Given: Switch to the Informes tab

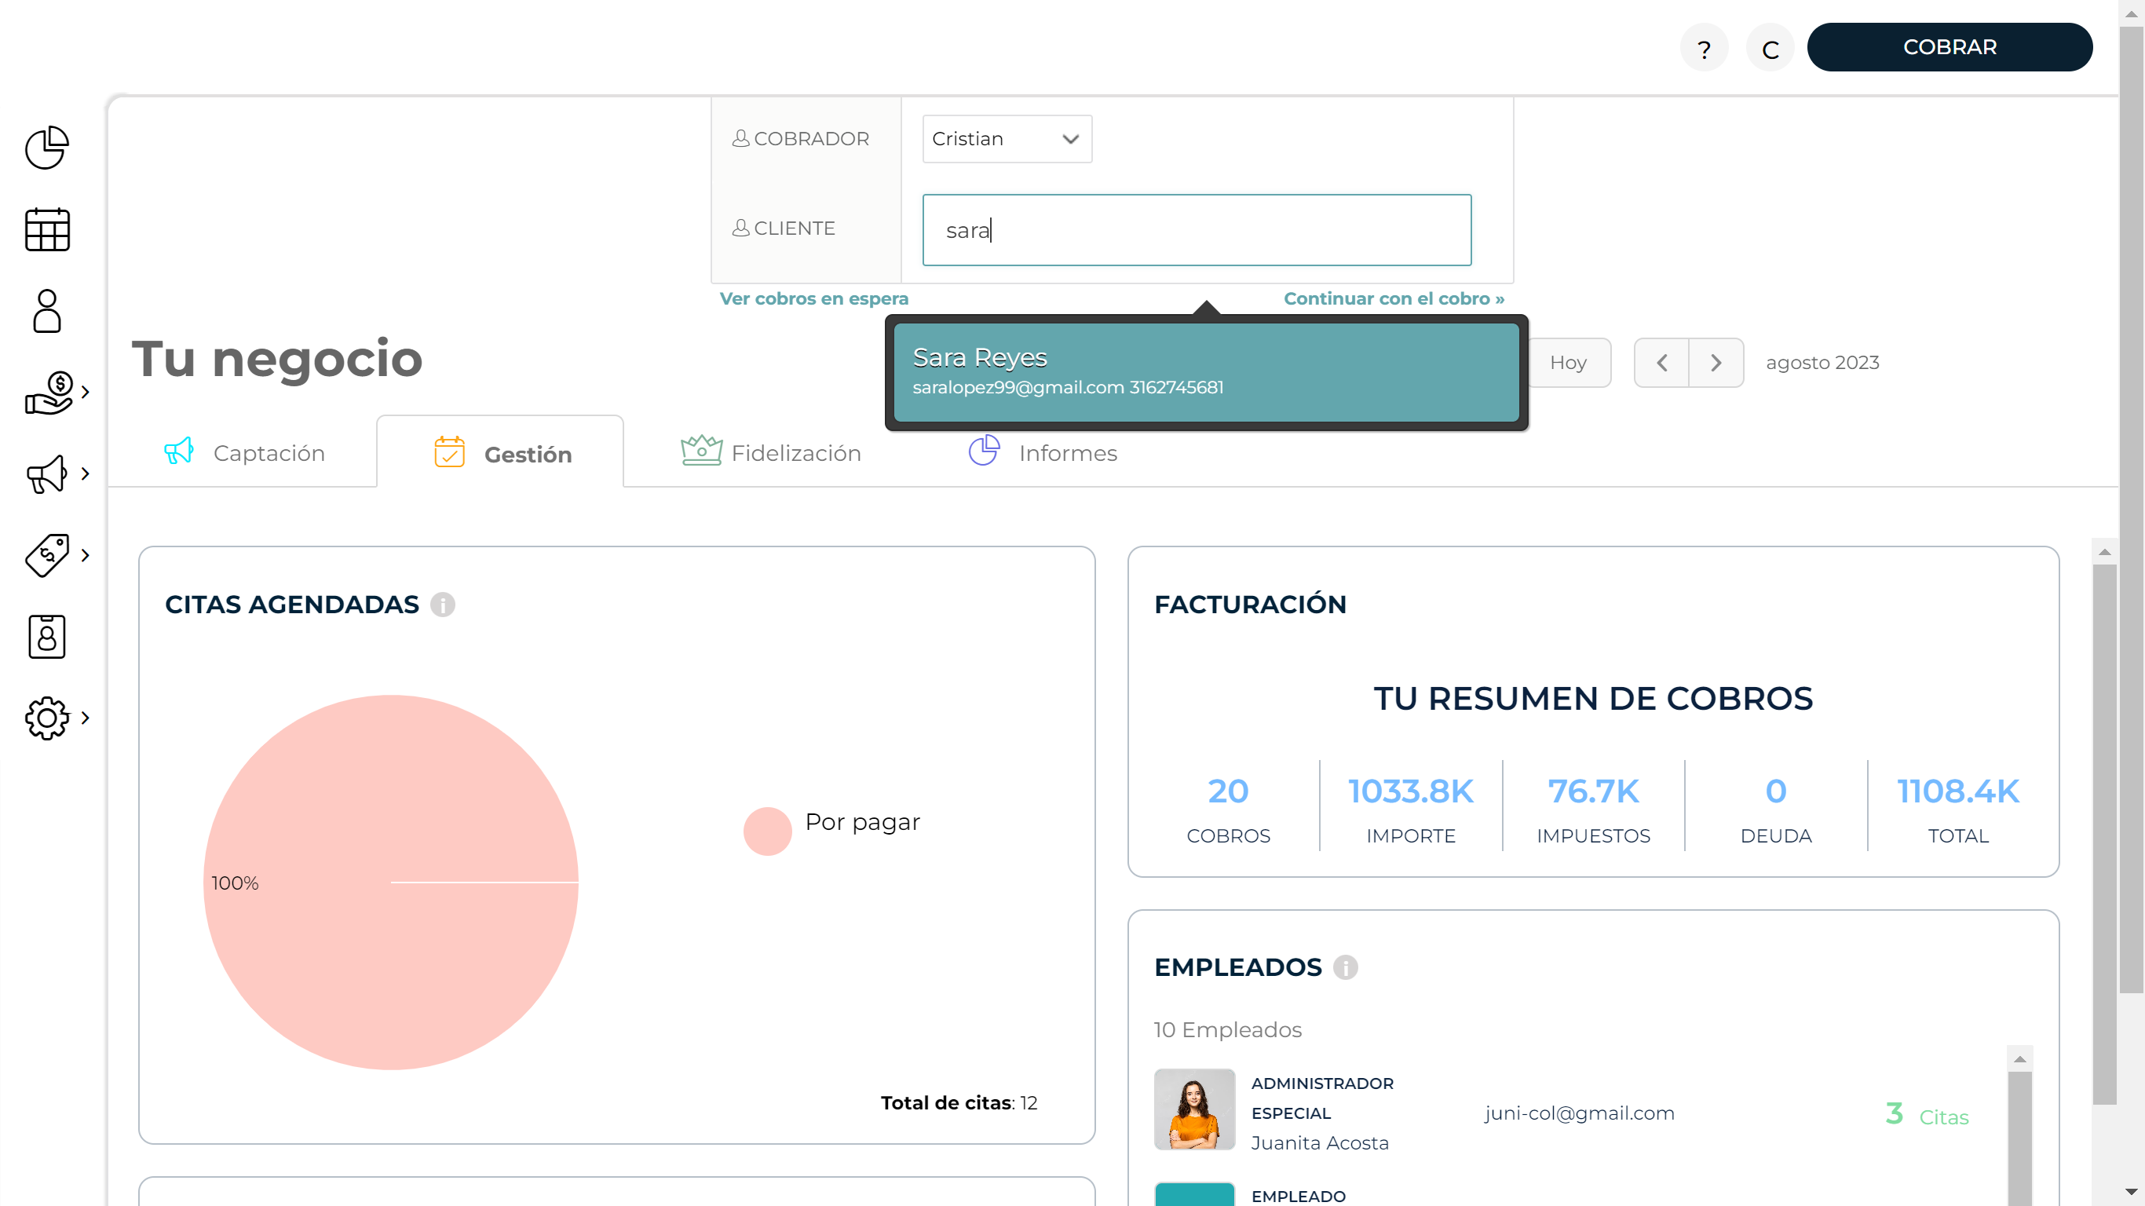Looking at the screenshot, I should (x=1043, y=452).
